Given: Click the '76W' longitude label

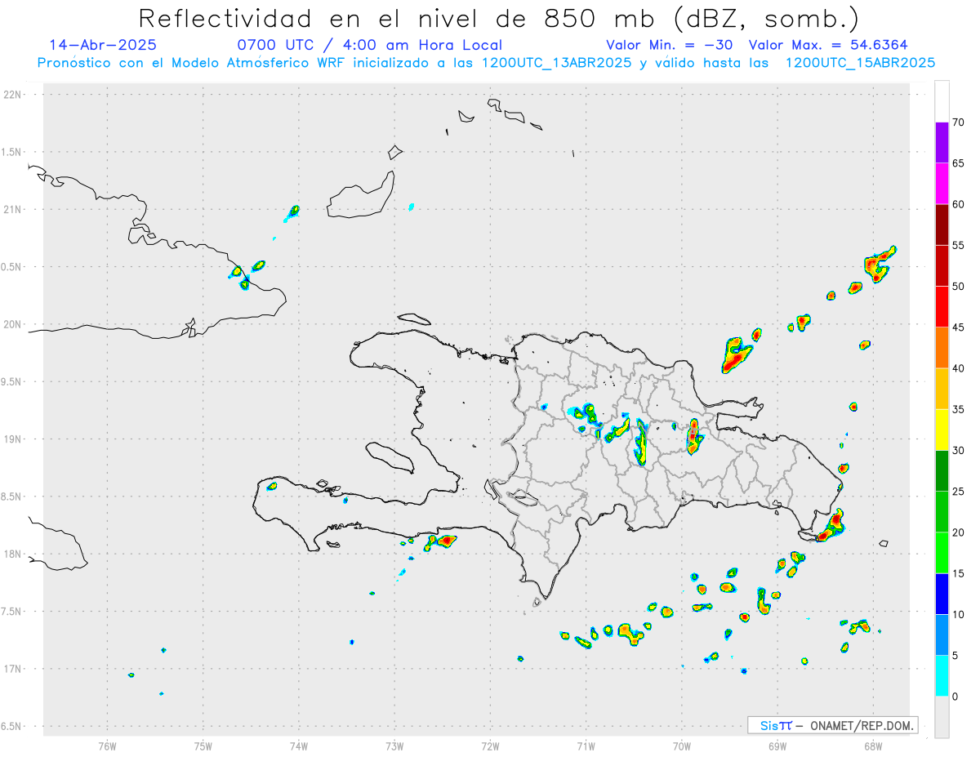Looking at the screenshot, I should click(107, 746).
